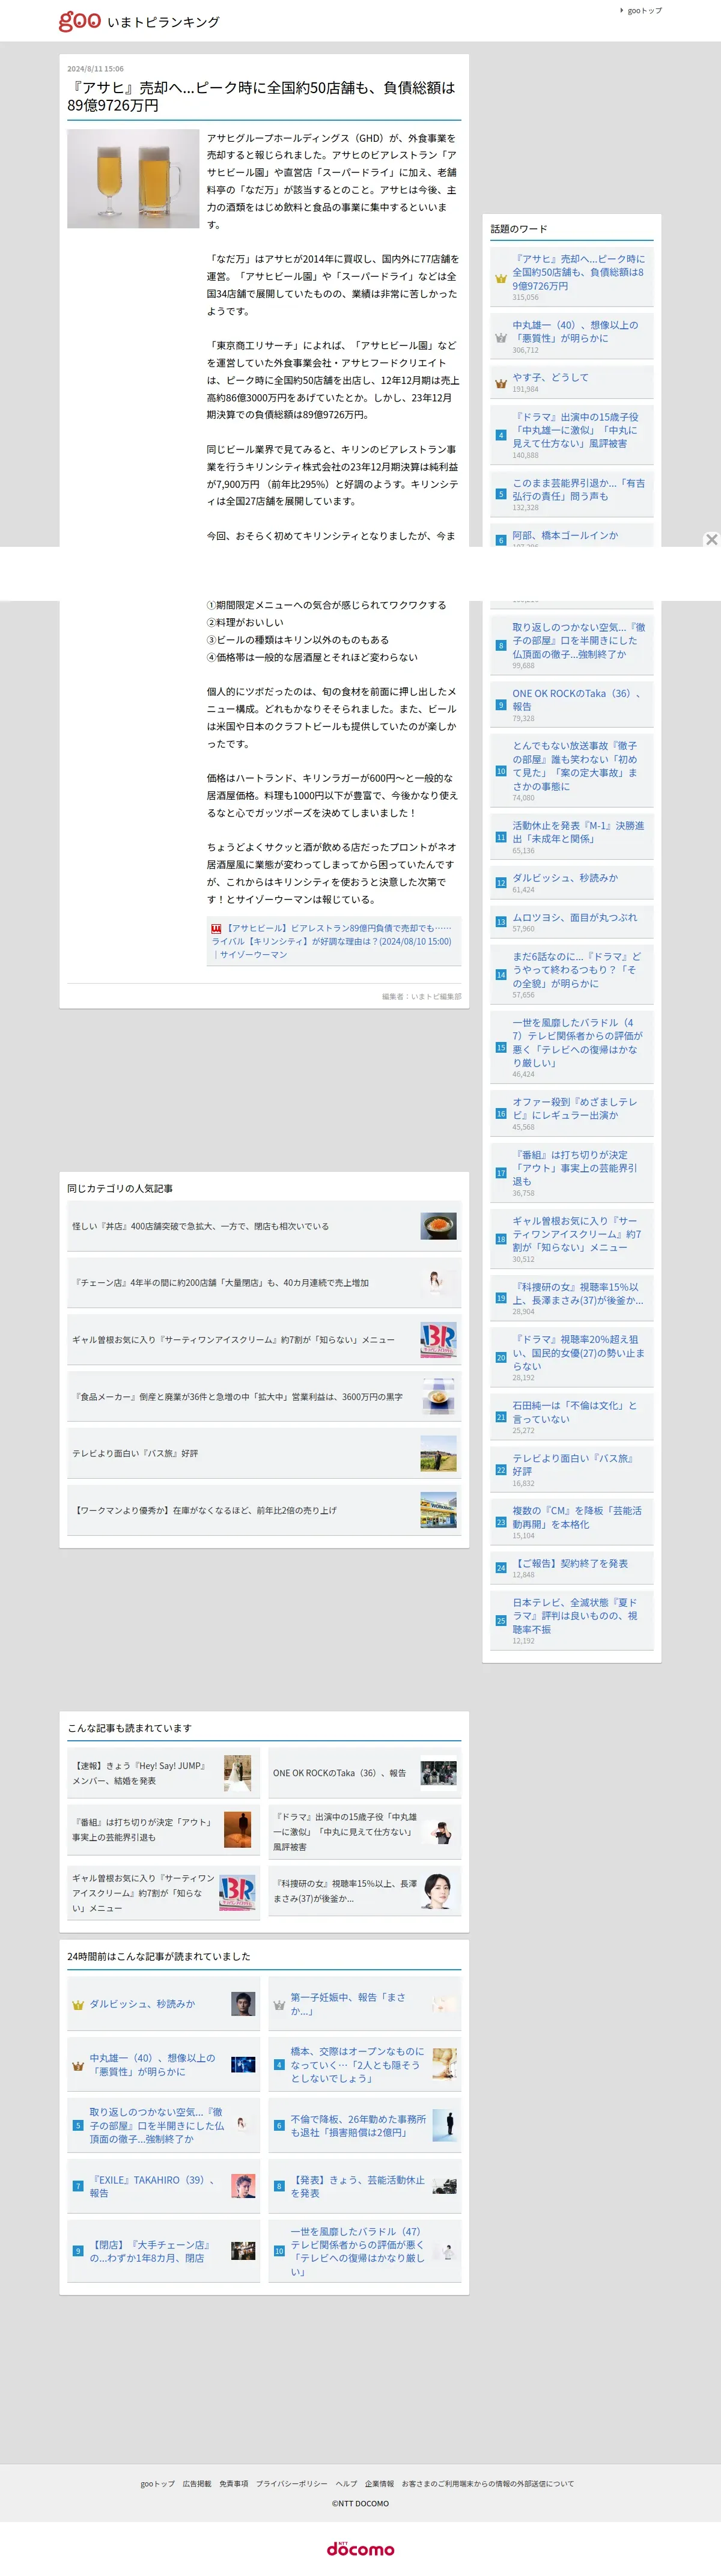
Task: Click rank 4 badge in the trending words list
Action: [501, 435]
